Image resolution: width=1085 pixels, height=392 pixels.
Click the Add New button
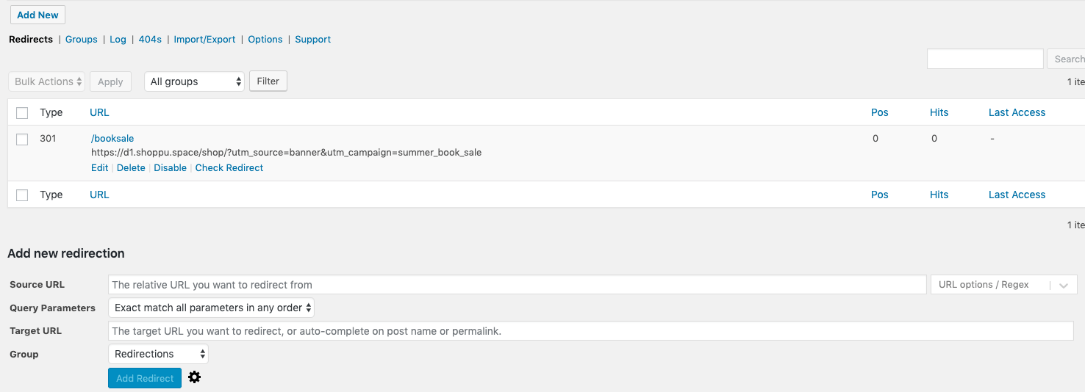click(x=37, y=15)
